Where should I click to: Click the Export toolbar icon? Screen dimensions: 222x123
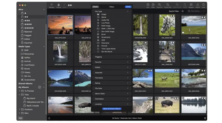(198, 5)
